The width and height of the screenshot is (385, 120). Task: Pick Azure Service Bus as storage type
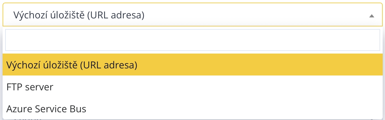pyautogui.click(x=192, y=108)
